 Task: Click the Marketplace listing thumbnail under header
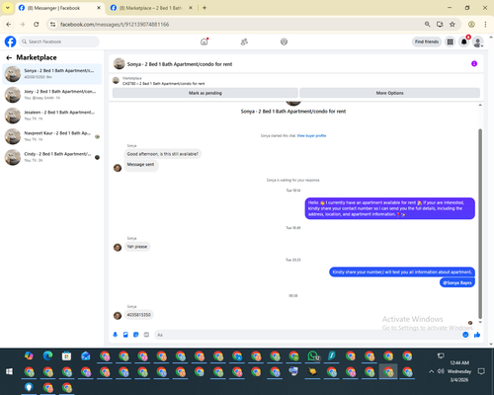[116, 80]
